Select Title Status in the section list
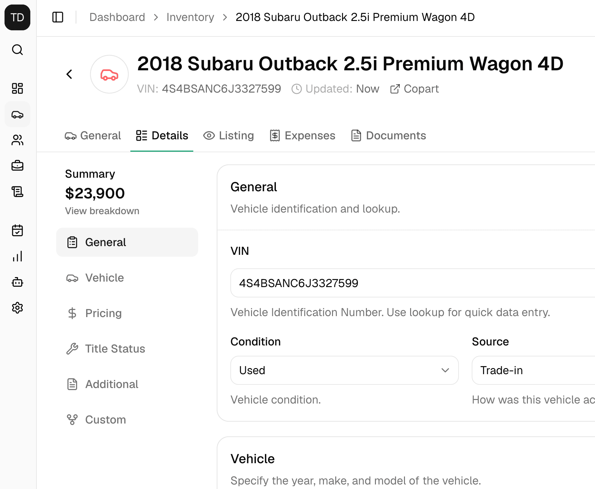 (127, 349)
